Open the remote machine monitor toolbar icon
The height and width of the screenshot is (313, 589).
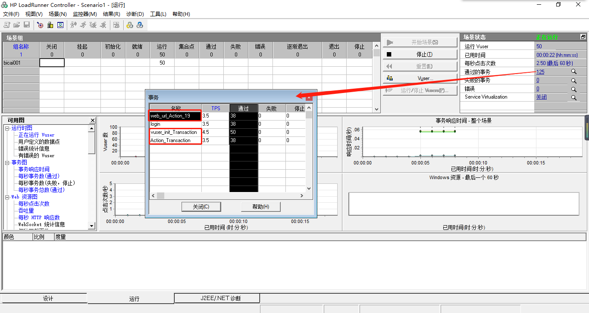click(60, 25)
